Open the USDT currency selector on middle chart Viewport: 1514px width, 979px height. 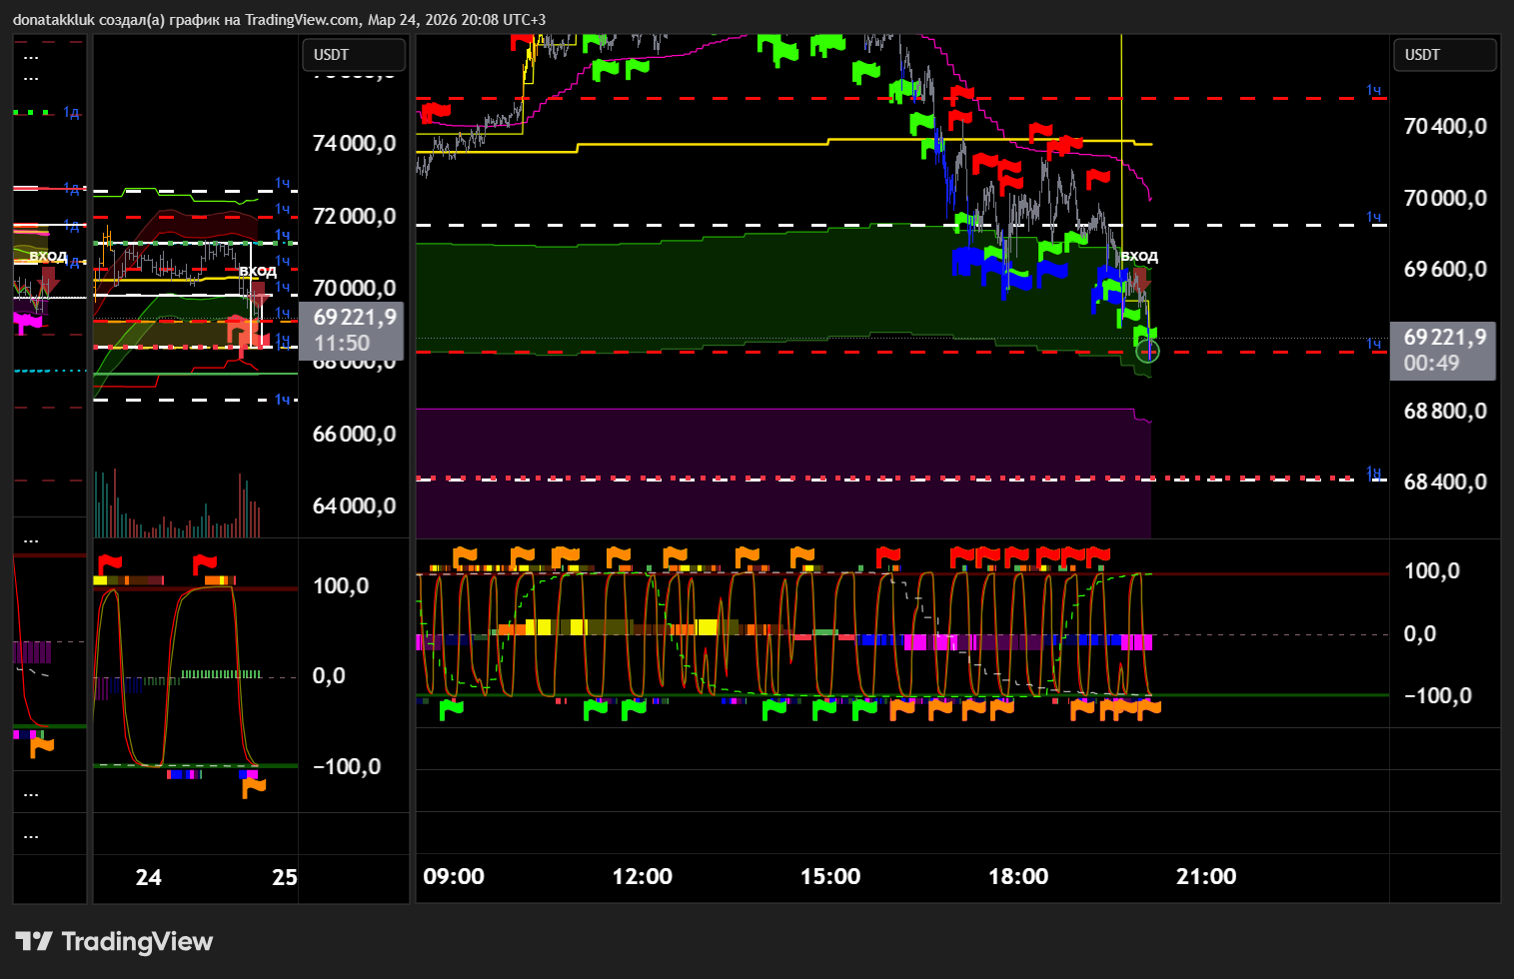click(353, 55)
